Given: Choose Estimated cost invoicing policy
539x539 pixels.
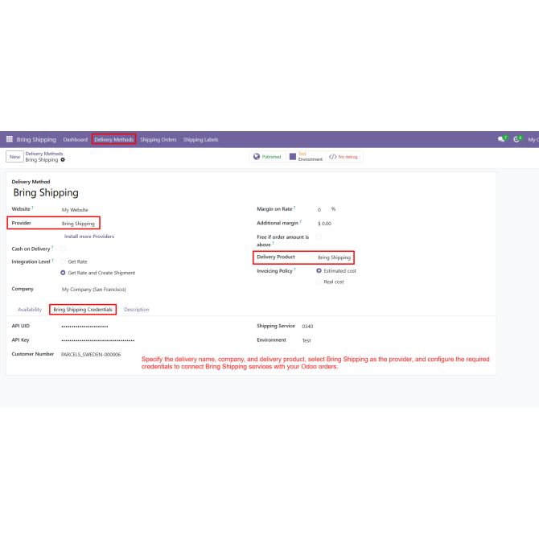Looking at the screenshot, I should point(319,271).
